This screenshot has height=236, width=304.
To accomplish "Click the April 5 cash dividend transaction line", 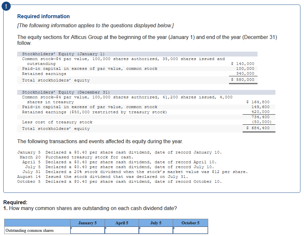I will point(120,162).
